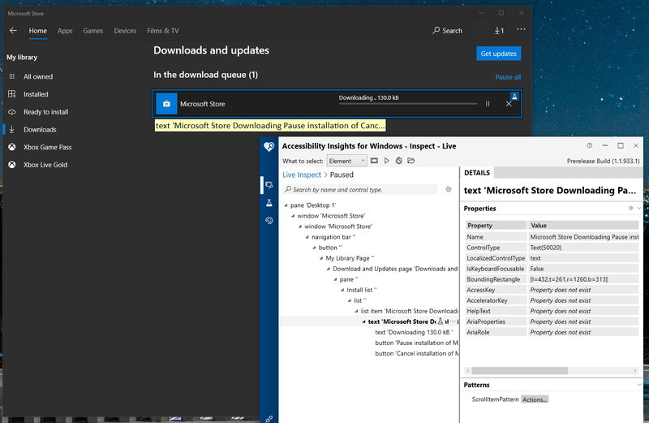Screen dimensions: 649x423
Task: Click the Pause all link
Action: [508, 77]
